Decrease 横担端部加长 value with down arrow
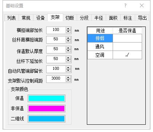Image resolution: width=153 pixels, height=132 pixels. tap(68, 32)
